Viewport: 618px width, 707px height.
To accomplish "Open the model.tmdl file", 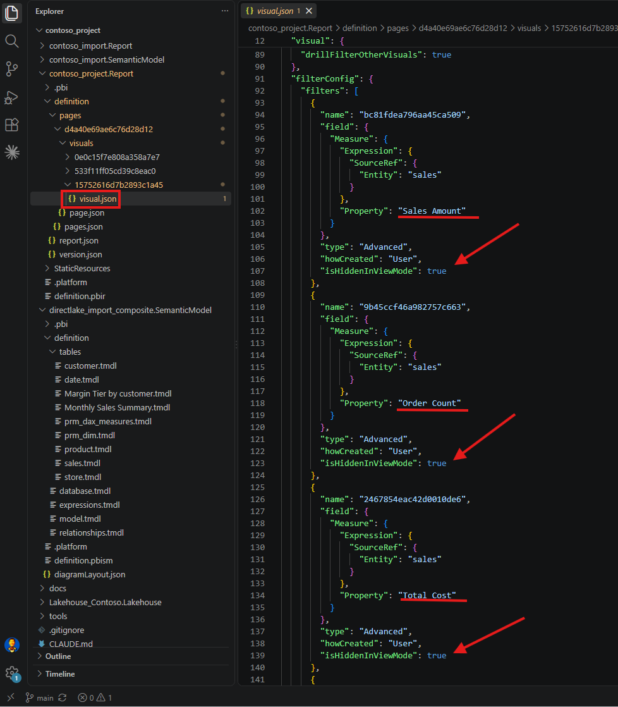I will 80,519.
